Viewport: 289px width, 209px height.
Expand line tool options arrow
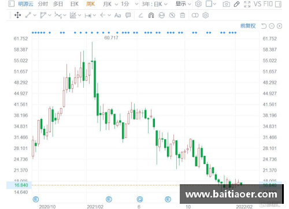coord(35,15)
